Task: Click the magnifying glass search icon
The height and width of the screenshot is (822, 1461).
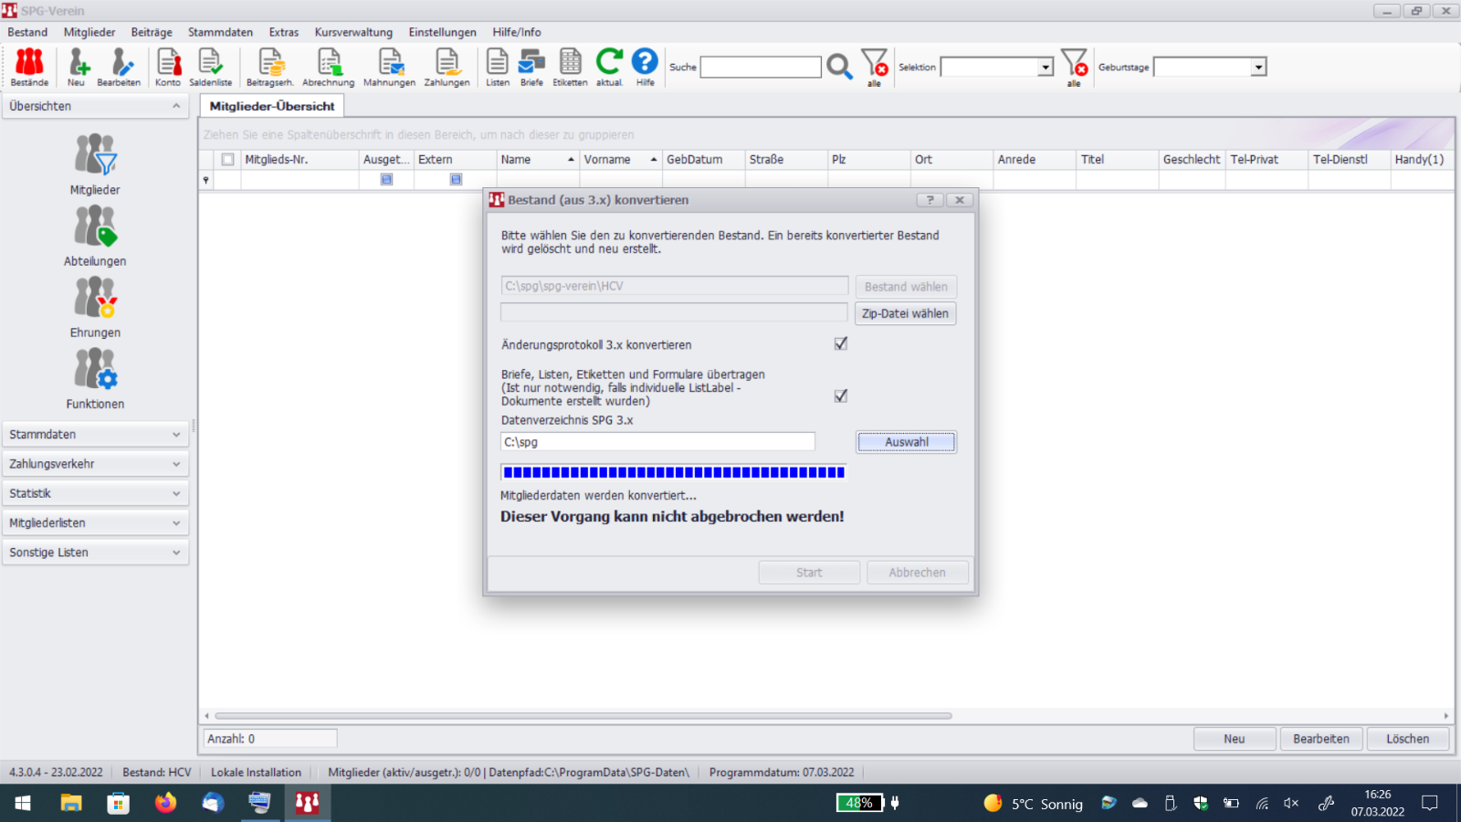Action: pos(839,67)
